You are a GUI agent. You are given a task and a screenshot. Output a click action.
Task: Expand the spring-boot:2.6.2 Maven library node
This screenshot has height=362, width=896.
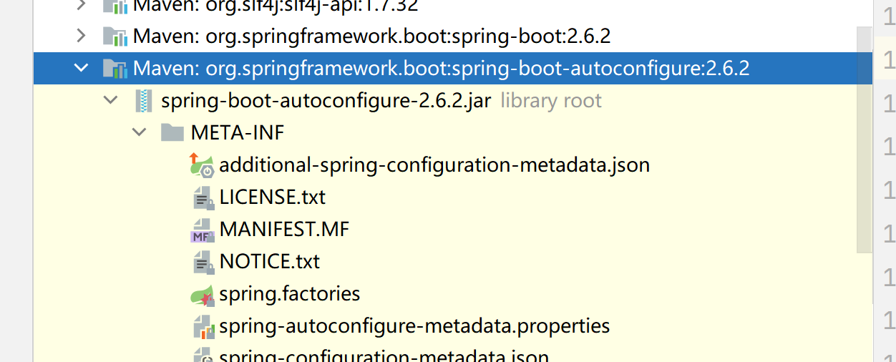[x=81, y=36]
